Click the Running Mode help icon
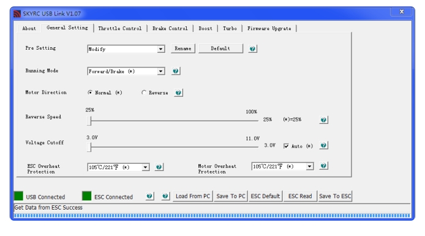 pos(176,71)
